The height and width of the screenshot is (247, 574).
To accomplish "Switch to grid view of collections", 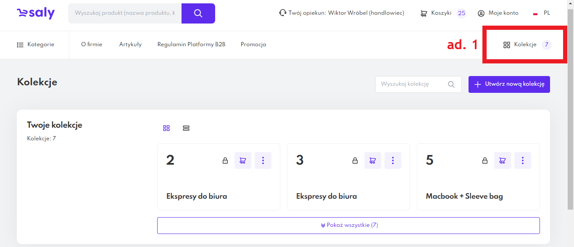I will (166, 128).
